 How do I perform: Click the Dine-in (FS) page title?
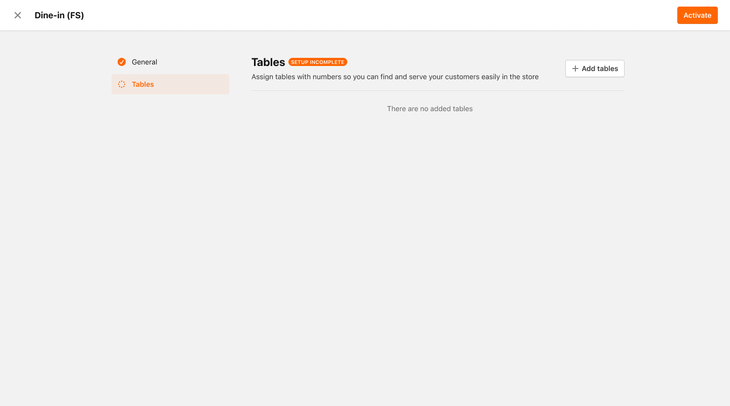pos(59,15)
